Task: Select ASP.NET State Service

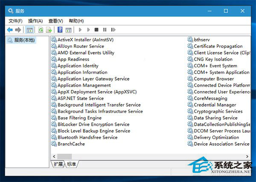Action: [78, 98]
